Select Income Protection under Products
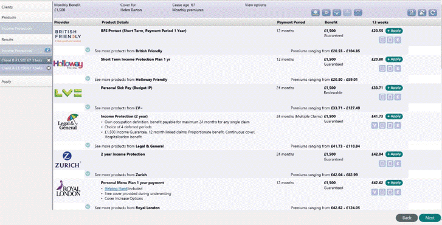Image resolution: width=442 pixels, height=225 pixels. click(26, 29)
